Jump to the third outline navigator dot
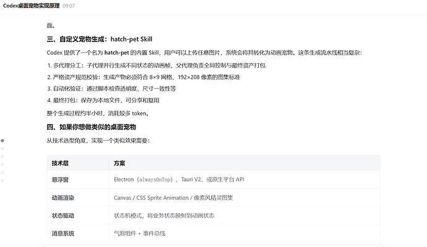This screenshot has height=247, width=427. click(x=2, y=157)
